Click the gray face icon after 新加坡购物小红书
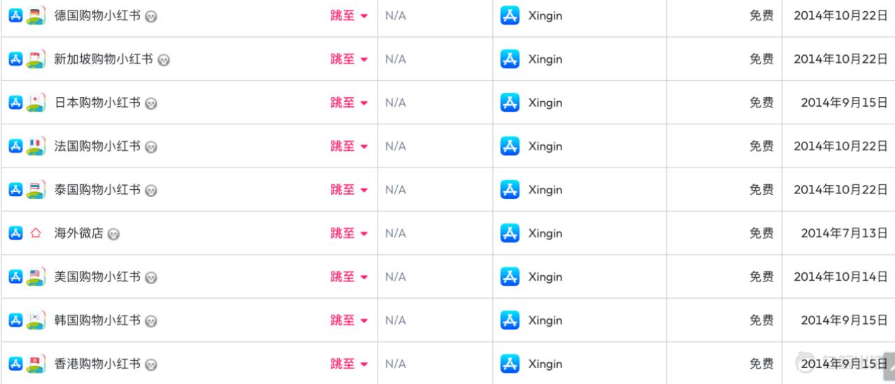Image resolution: width=895 pixels, height=384 pixels. tap(164, 60)
